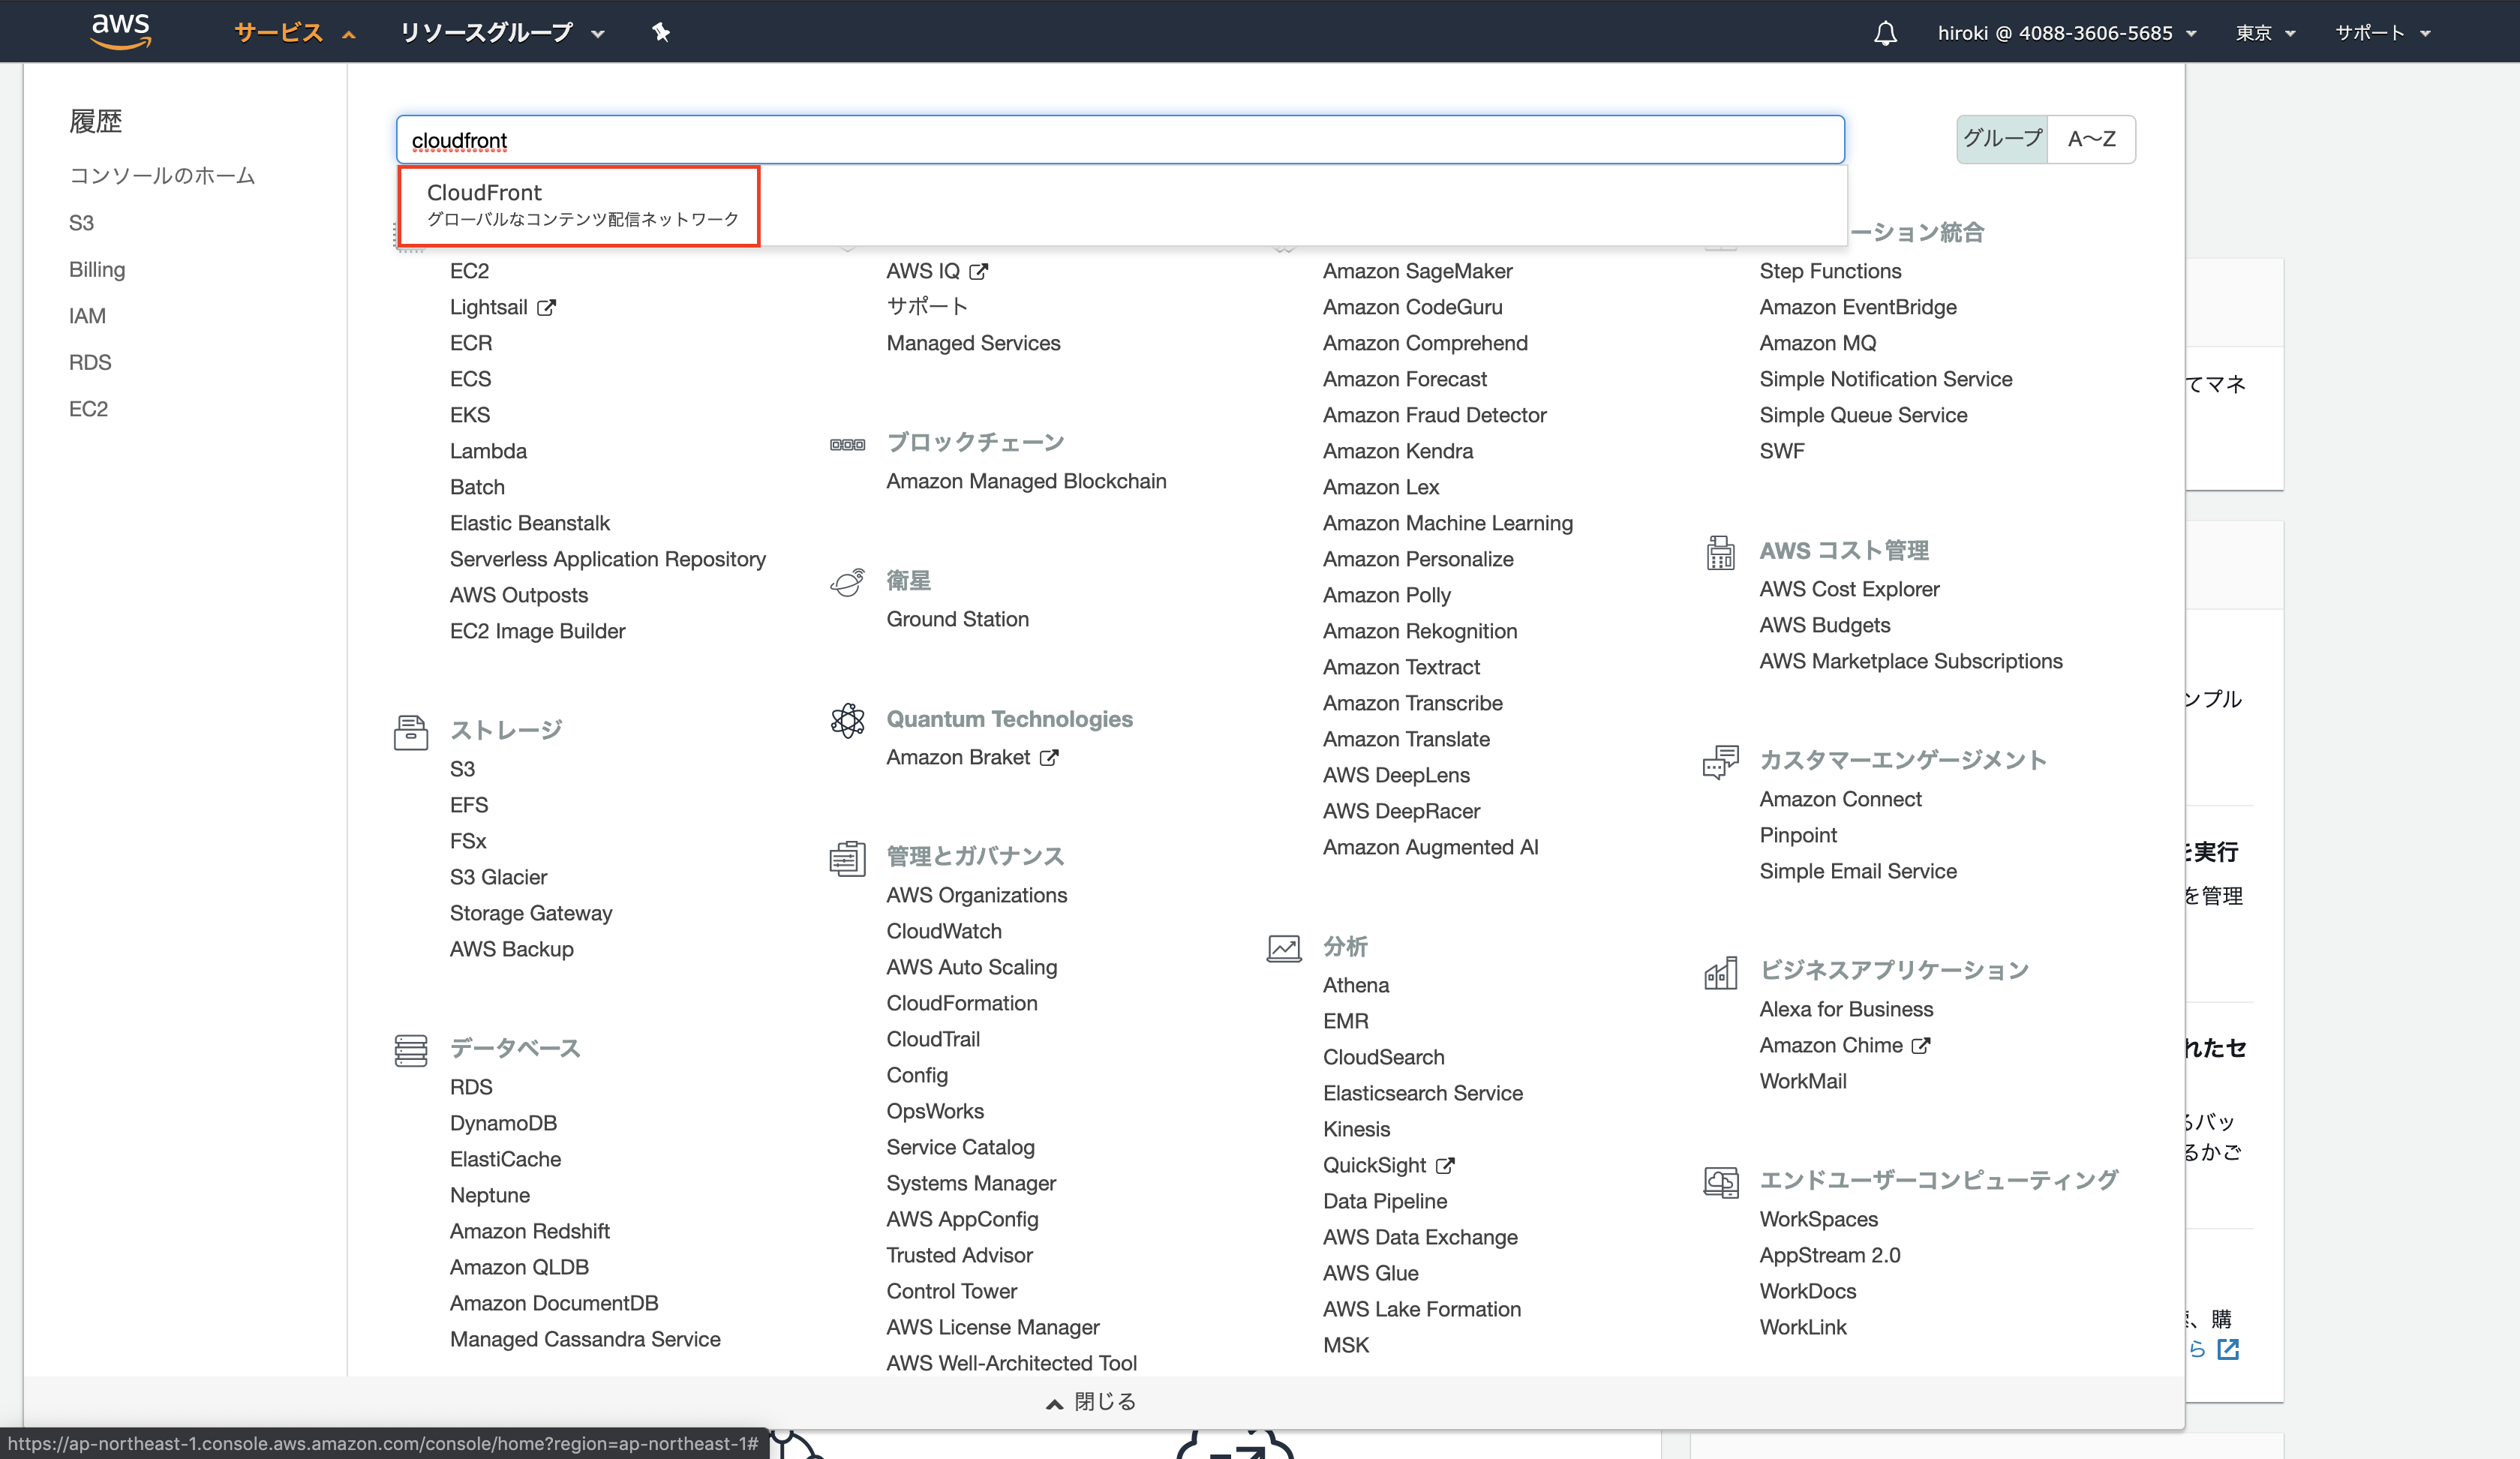
Task: Open the notifications bell icon
Action: (x=1885, y=33)
